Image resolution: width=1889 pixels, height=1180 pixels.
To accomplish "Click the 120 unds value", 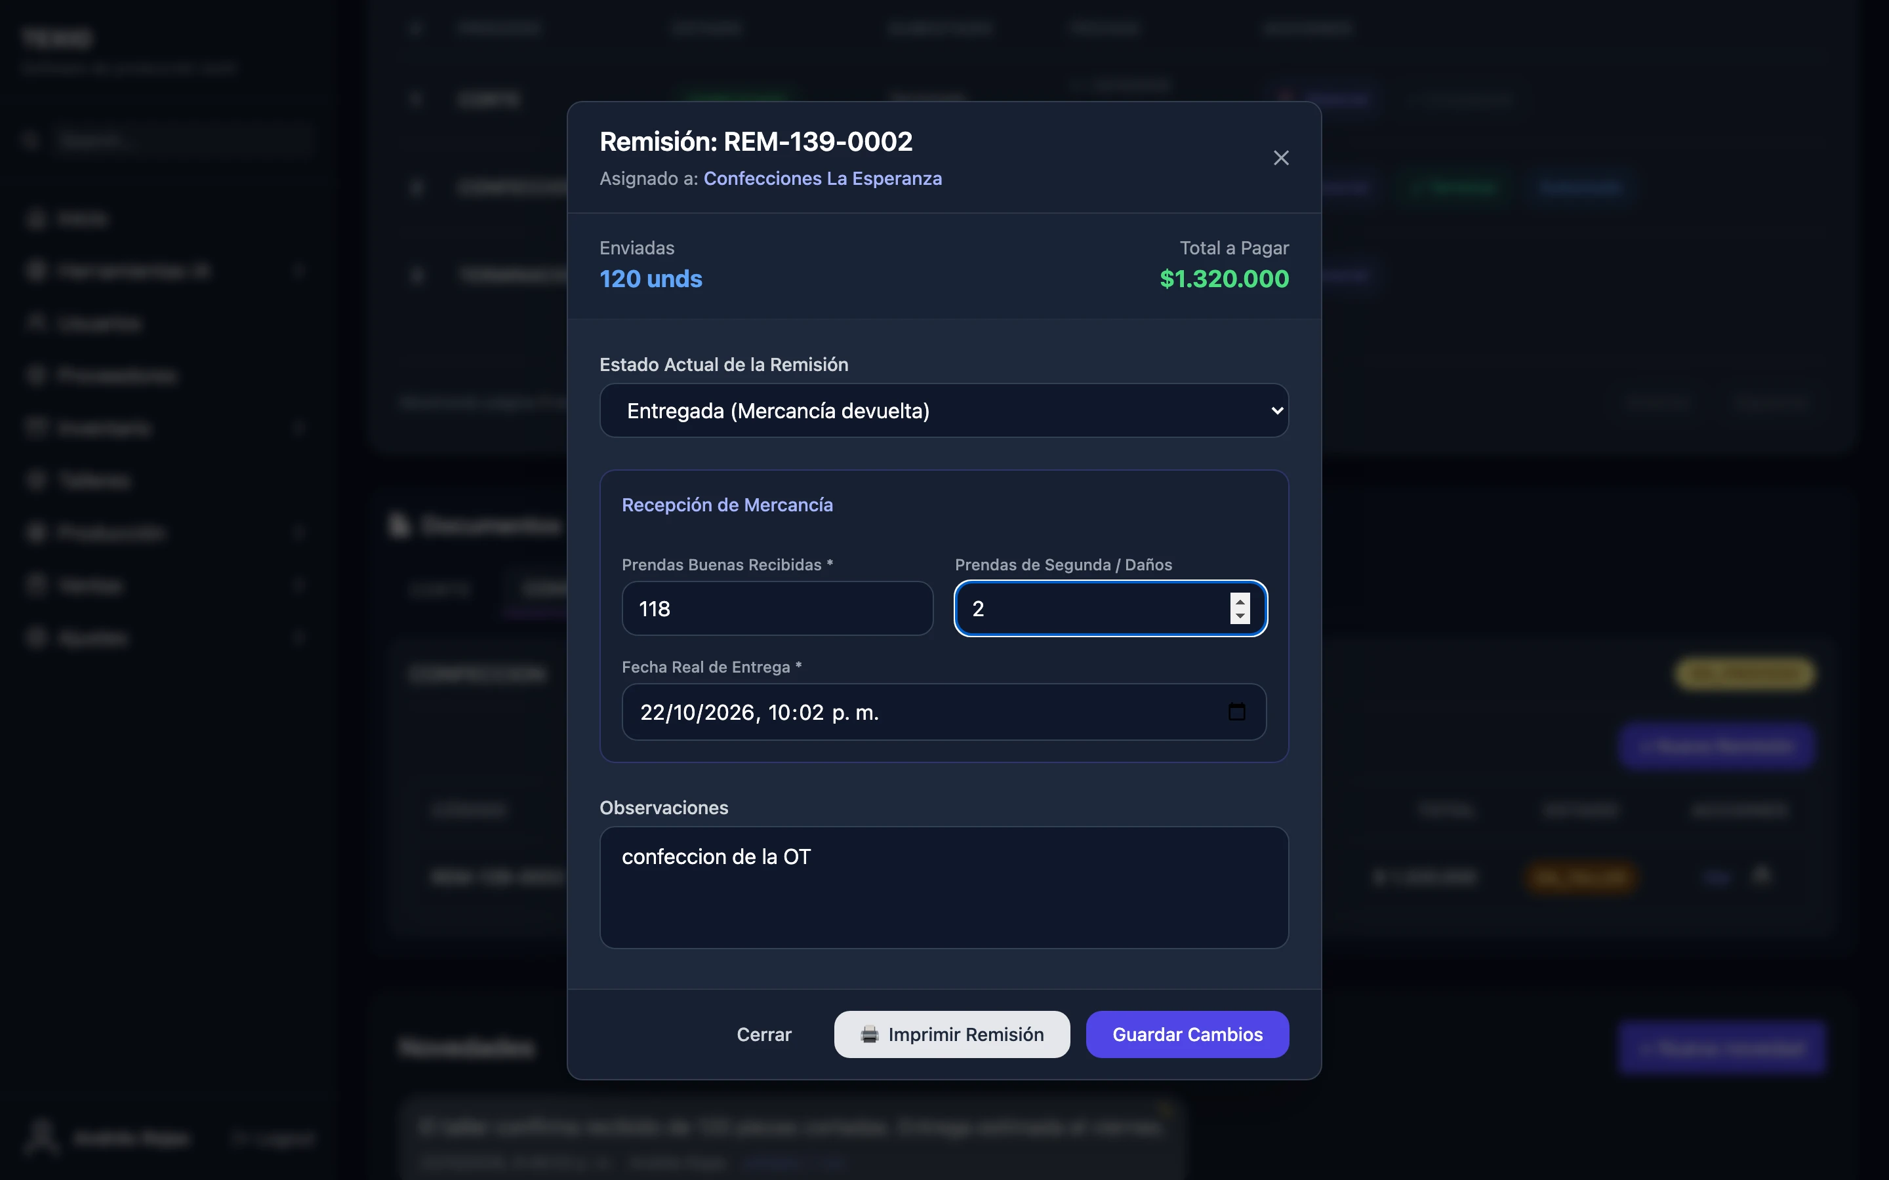I will (651, 279).
